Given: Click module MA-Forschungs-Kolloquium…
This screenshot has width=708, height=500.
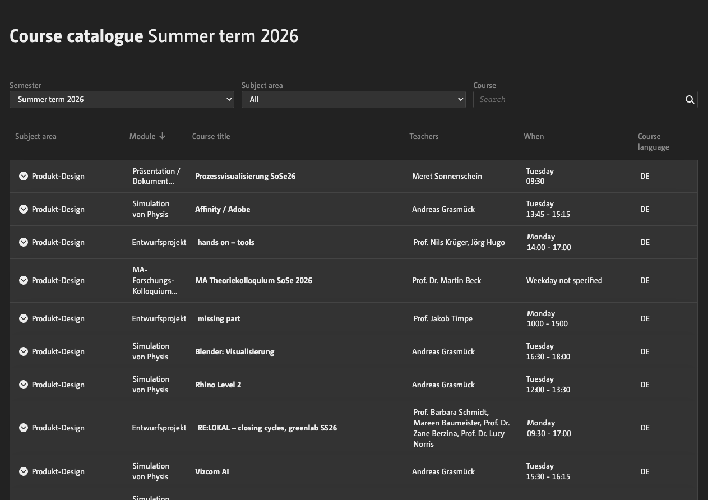Looking at the screenshot, I should (x=155, y=280).
